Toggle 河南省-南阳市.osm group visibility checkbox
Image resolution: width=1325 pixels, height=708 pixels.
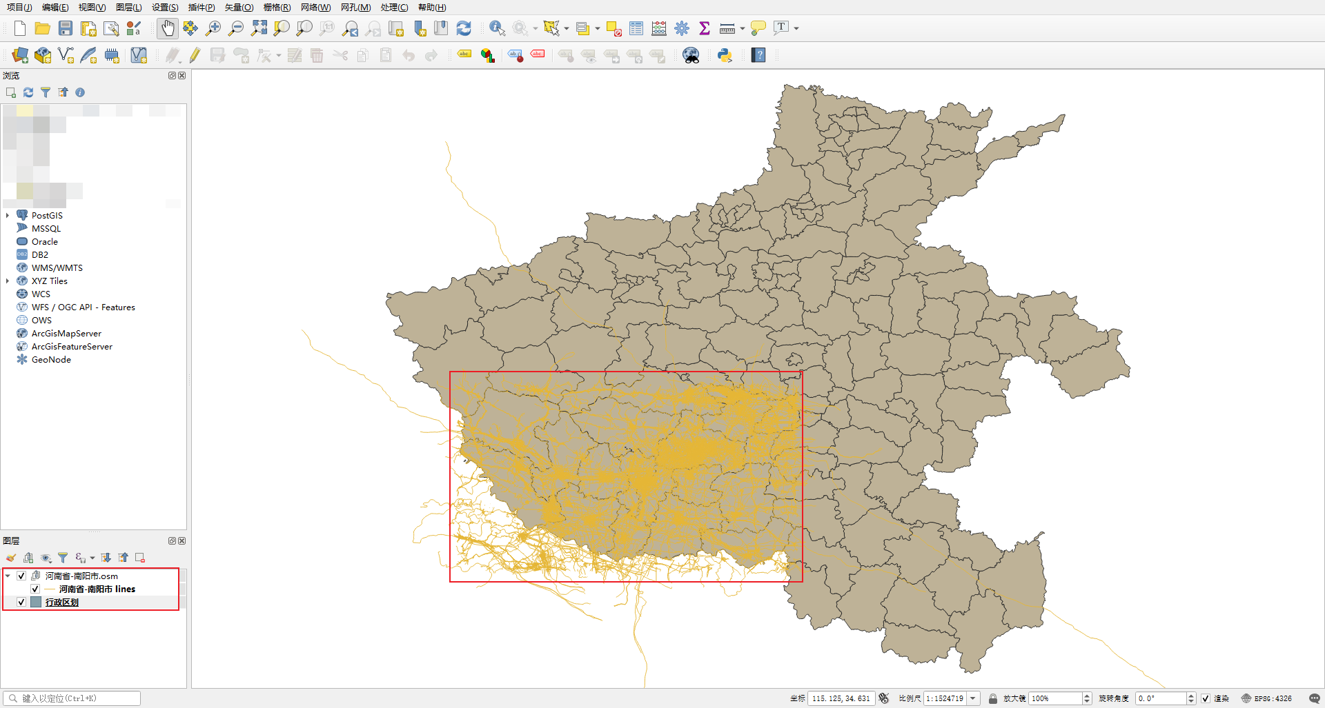21,576
